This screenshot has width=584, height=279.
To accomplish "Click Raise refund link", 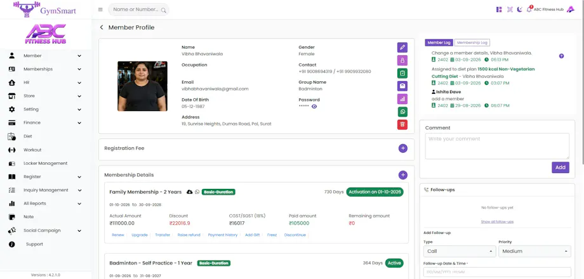I will coord(189,235).
